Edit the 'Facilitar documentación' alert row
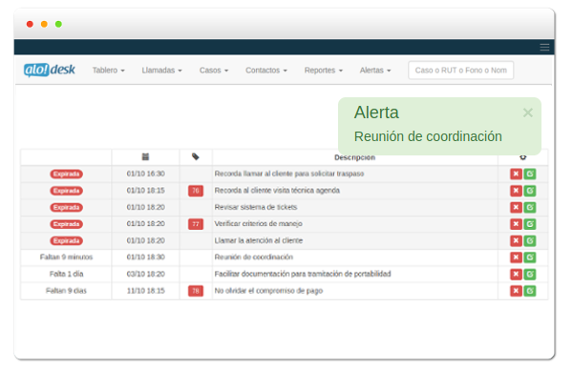 point(530,274)
